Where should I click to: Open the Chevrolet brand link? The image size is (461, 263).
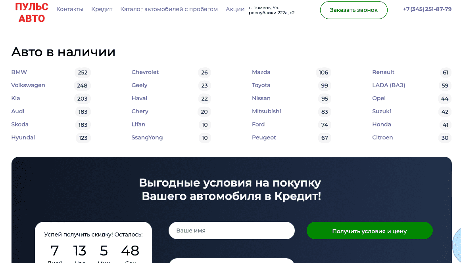(x=145, y=72)
